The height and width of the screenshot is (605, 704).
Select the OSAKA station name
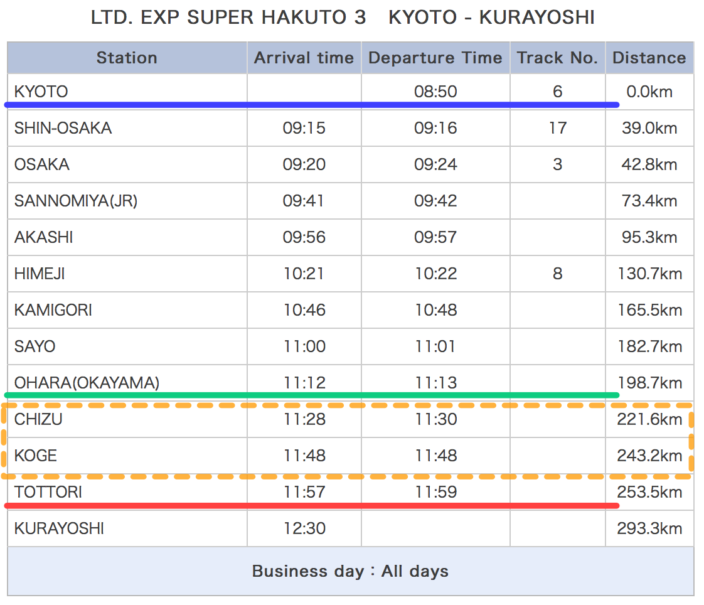(x=42, y=164)
